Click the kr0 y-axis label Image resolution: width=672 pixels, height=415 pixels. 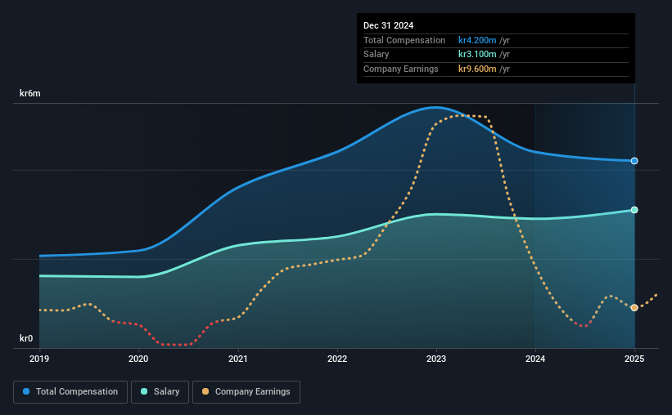point(26,338)
